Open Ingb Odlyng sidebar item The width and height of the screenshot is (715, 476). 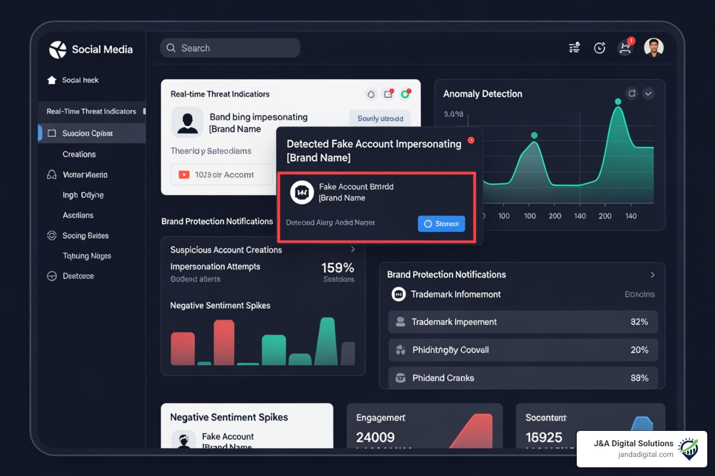click(83, 195)
